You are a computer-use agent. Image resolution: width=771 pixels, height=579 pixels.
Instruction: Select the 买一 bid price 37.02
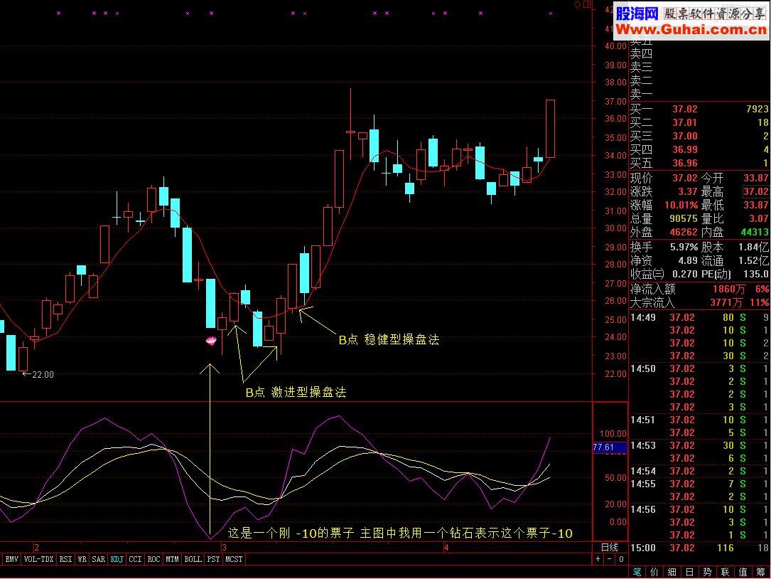tap(684, 109)
